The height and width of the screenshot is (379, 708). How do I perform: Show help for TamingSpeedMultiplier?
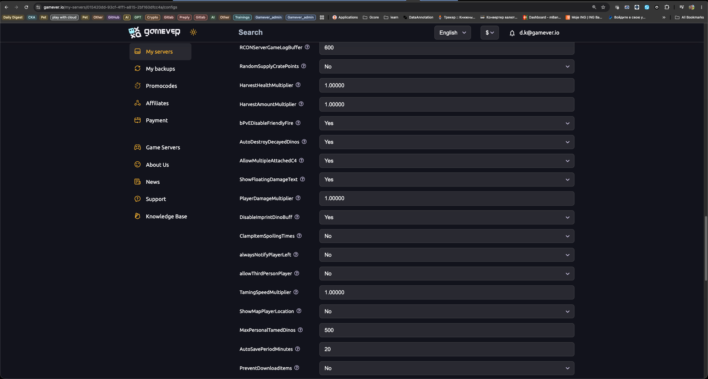[x=296, y=292]
